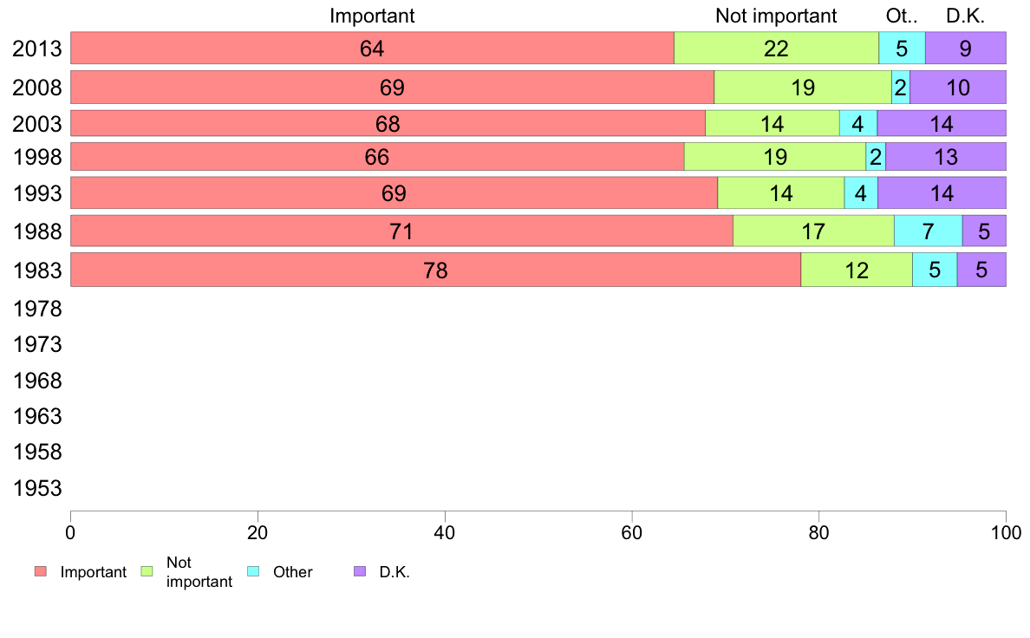Click the red Important legend swatch
This screenshot has height=638, width=1030.
click(x=40, y=571)
